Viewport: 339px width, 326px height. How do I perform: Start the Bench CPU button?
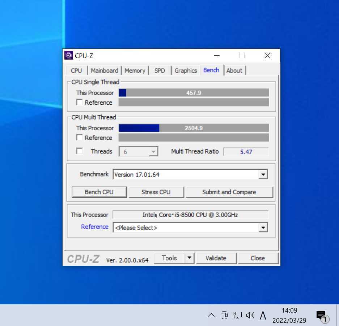(99, 192)
